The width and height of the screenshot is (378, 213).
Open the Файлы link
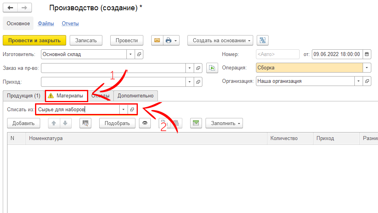point(46,23)
